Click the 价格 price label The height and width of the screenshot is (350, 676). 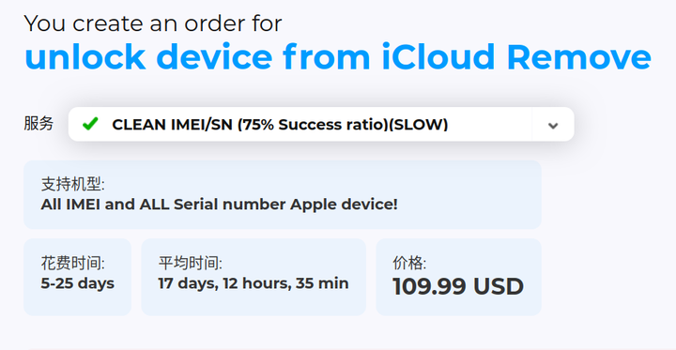[409, 263]
